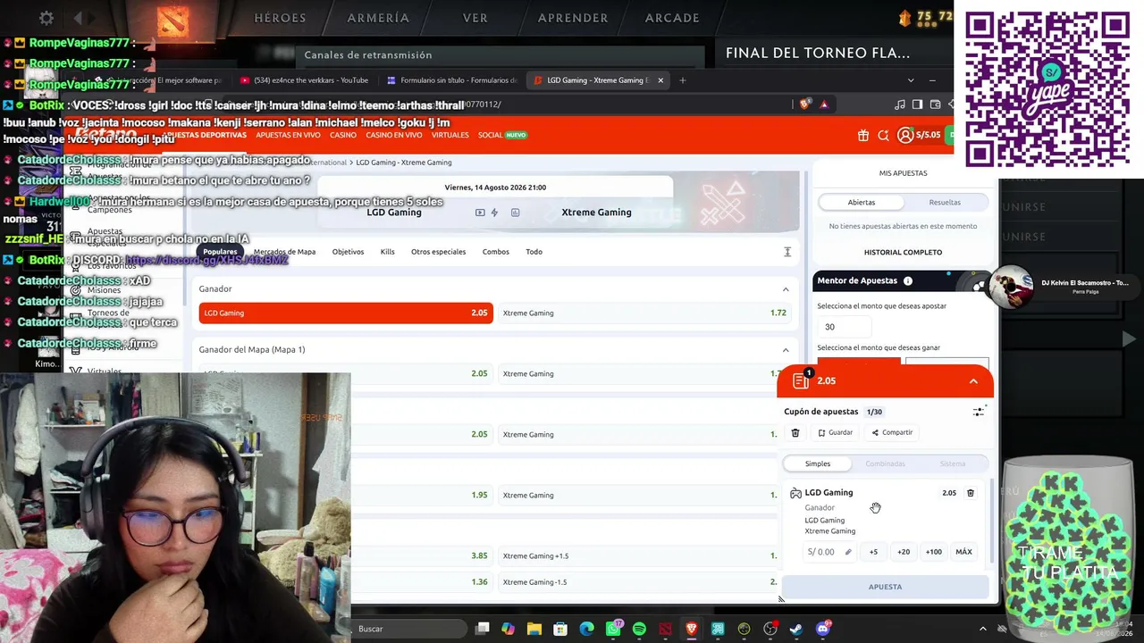Screen dimensions: 1144x643
Task: Add +100 to the stake
Action: coord(933,552)
